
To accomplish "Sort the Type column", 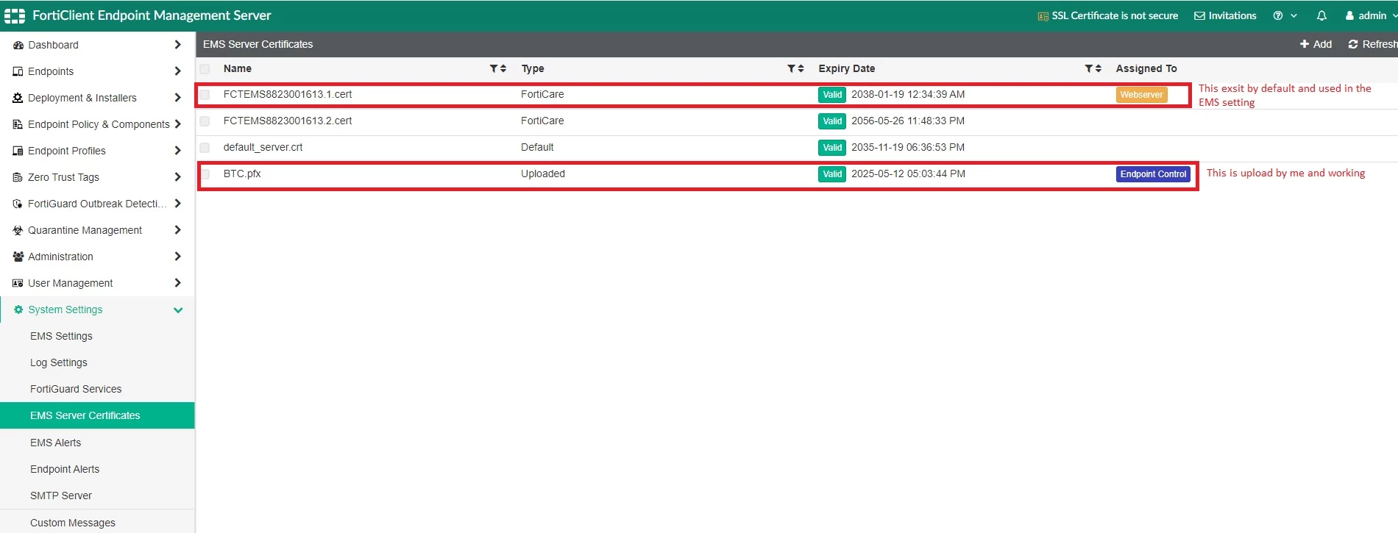I will coord(801,68).
